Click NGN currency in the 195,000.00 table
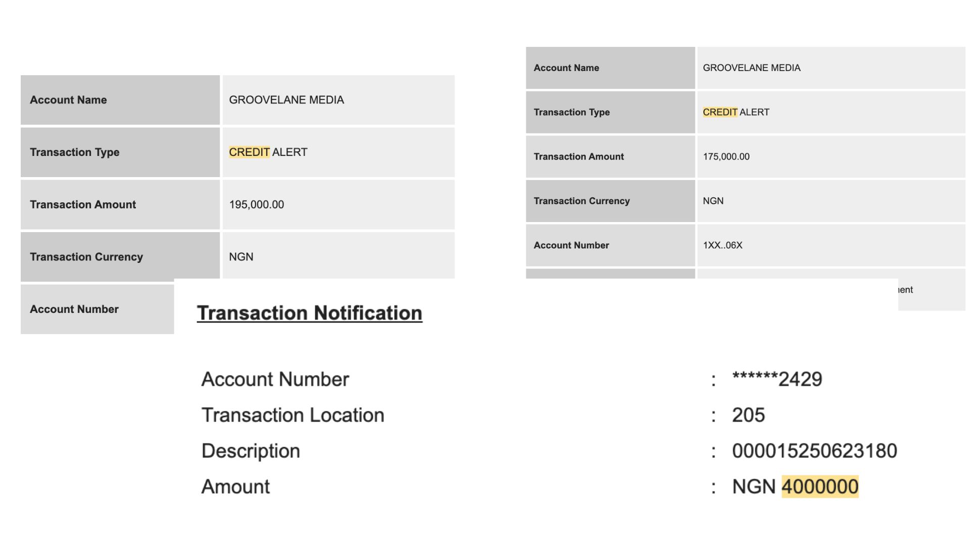Viewport: 970px width, 545px height. (241, 257)
